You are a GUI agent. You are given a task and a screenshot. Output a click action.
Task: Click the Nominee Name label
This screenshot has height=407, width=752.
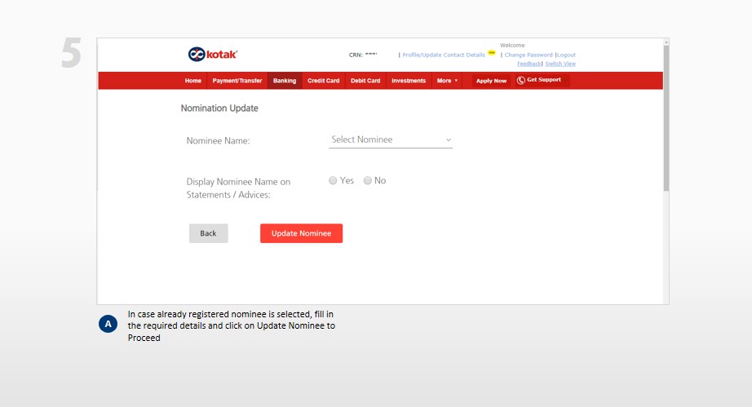click(219, 141)
